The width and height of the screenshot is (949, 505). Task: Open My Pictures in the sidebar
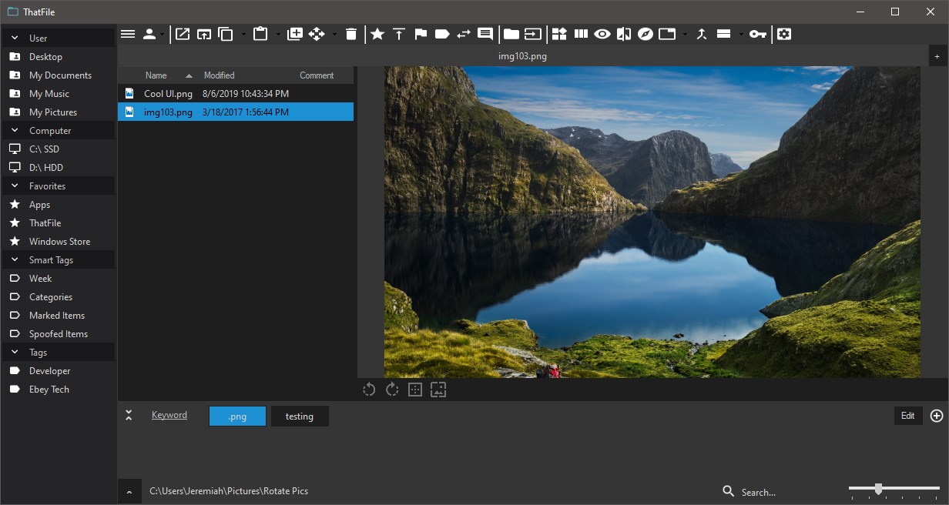pos(59,112)
